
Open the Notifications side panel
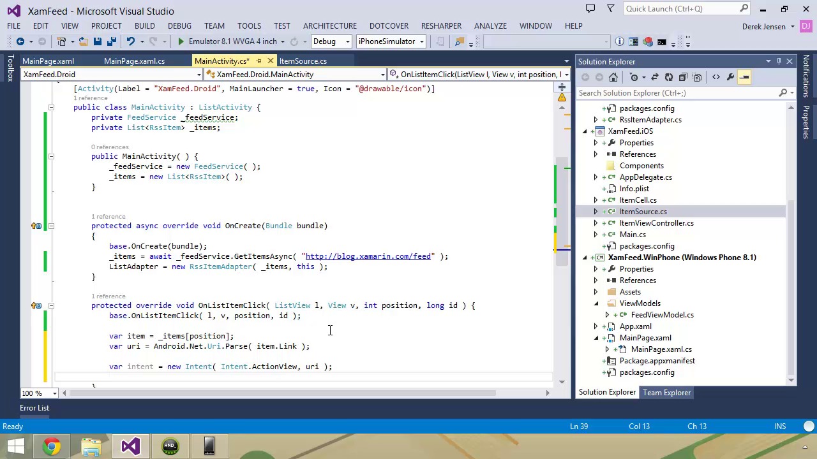pos(806,76)
